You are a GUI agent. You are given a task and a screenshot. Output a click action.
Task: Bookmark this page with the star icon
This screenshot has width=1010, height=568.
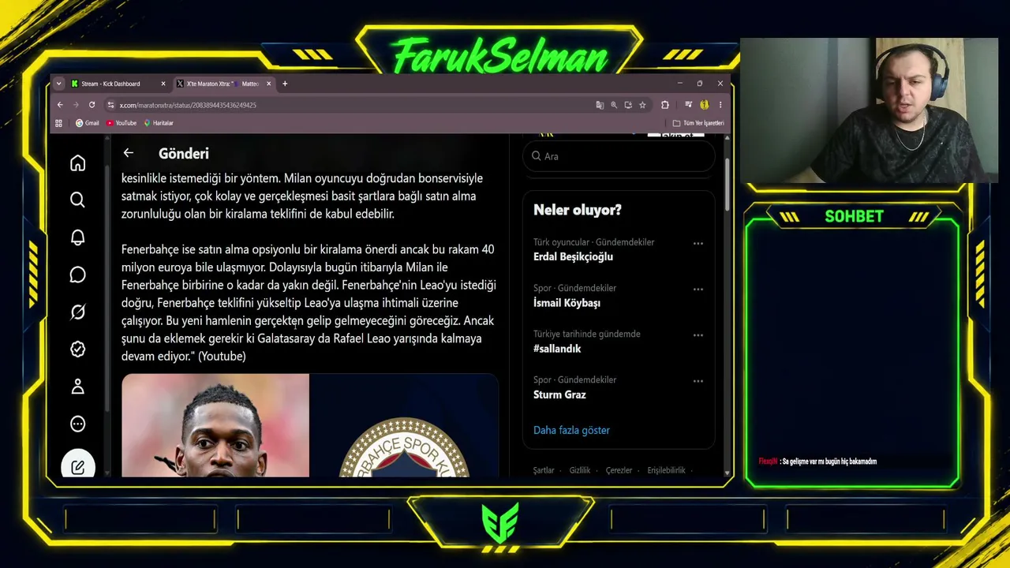coord(642,105)
